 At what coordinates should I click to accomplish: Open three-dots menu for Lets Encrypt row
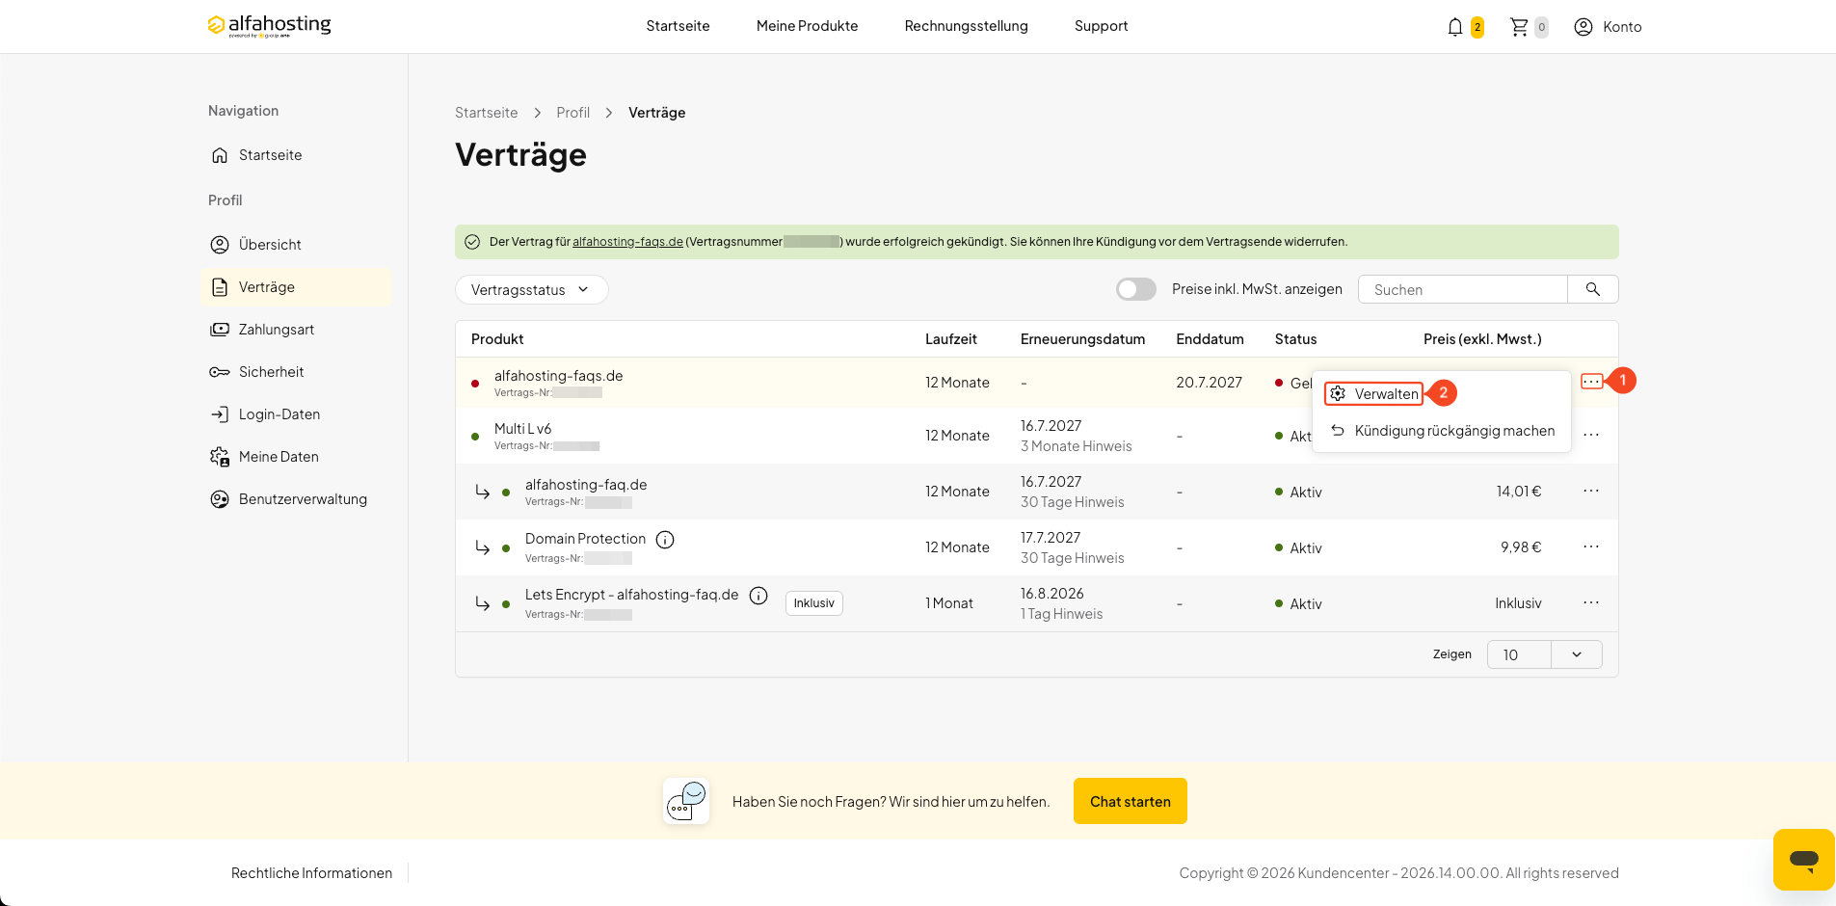(x=1590, y=602)
